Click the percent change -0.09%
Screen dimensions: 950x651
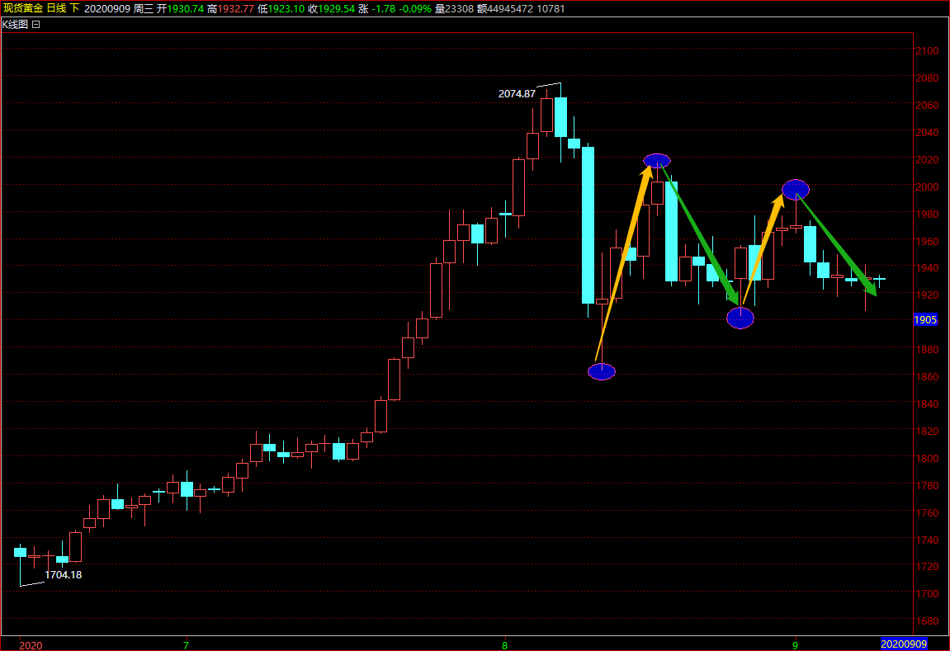pos(415,9)
